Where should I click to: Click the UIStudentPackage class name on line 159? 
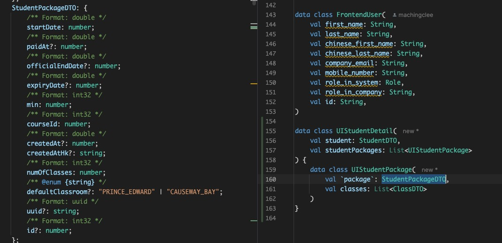click(382, 169)
